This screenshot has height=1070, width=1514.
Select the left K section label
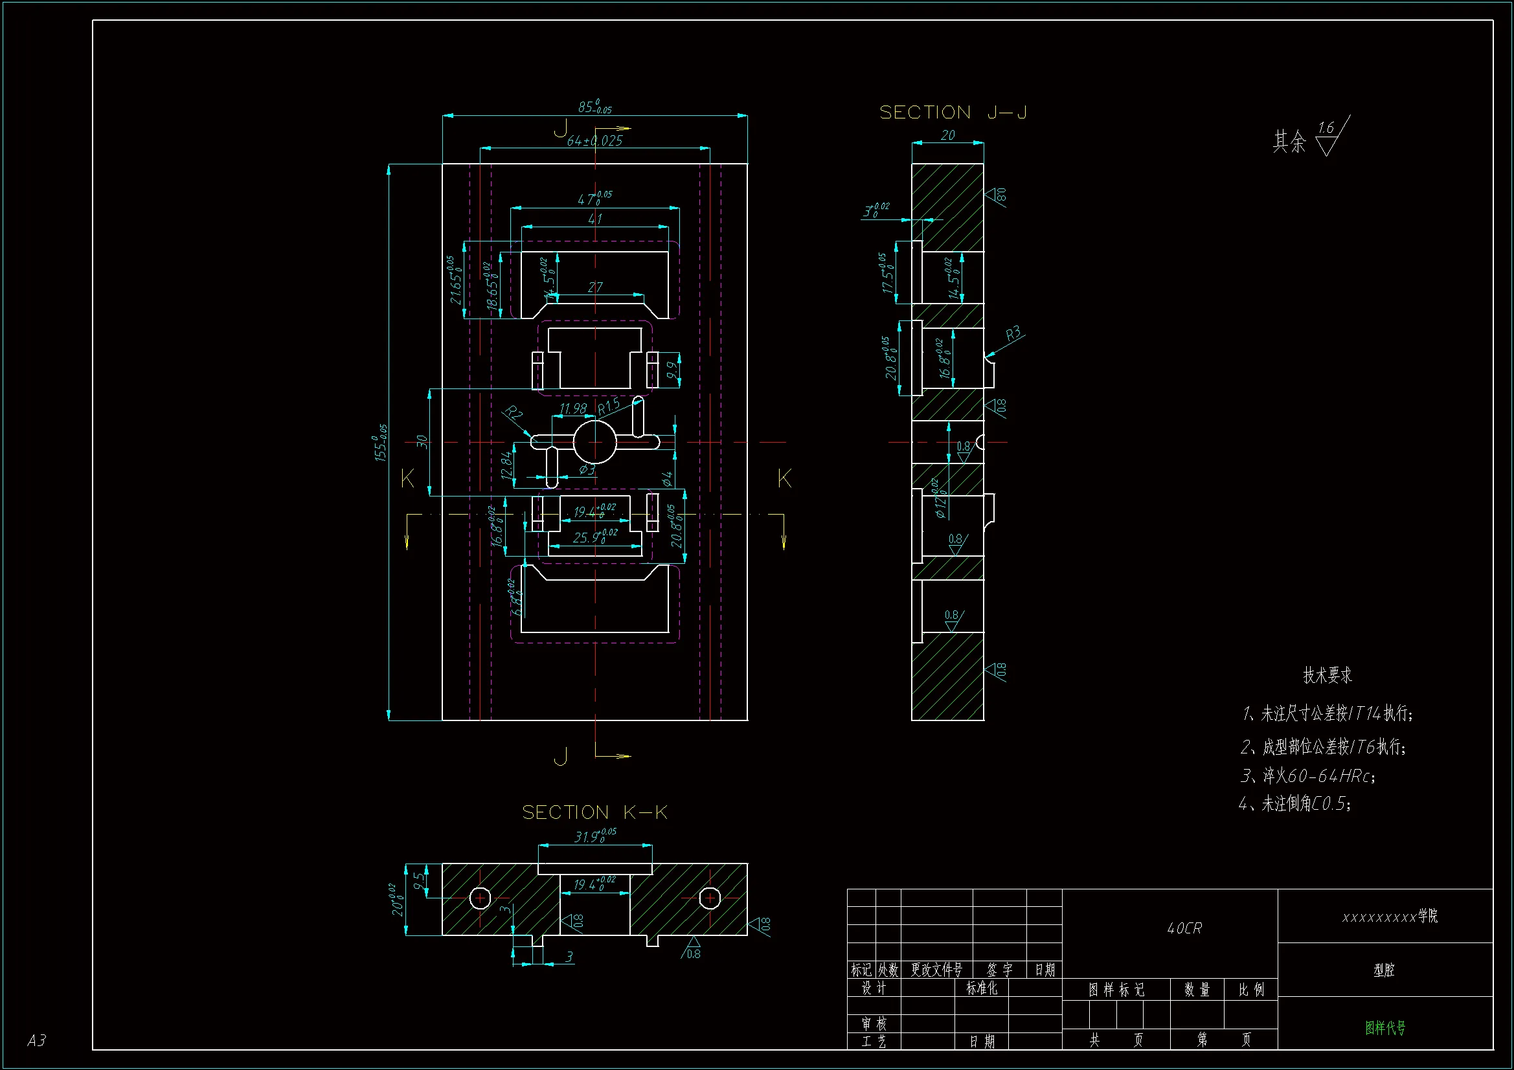point(407,478)
